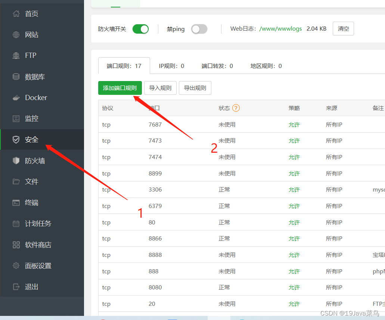Click port 7473 cell
The image size is (385, 320).
tap(155, 141)
